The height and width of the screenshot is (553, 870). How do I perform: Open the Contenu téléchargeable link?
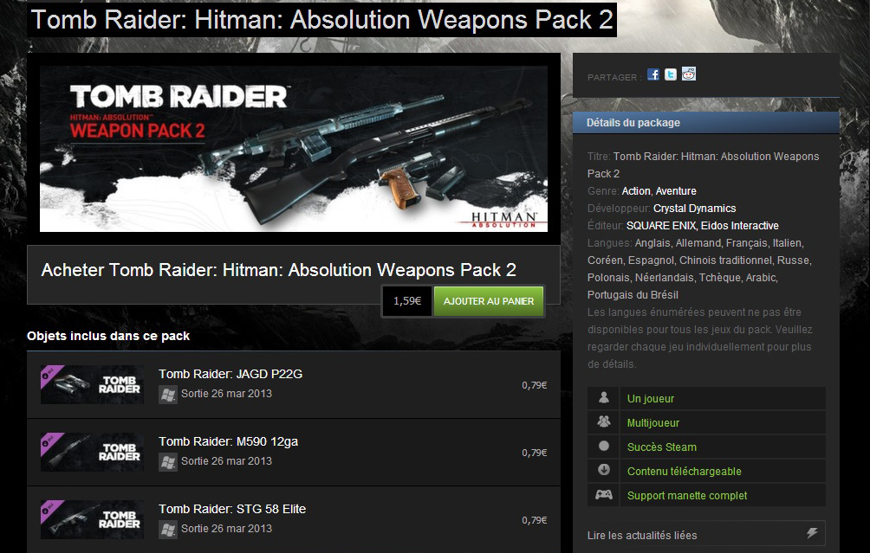[684, 472]
